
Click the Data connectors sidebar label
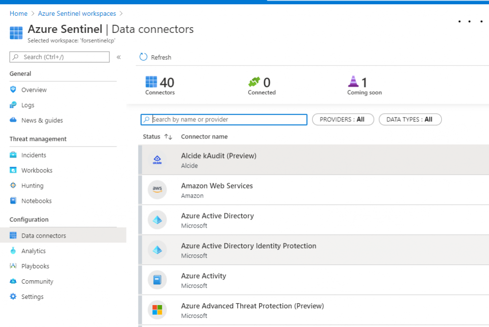(x=43, y=236)
